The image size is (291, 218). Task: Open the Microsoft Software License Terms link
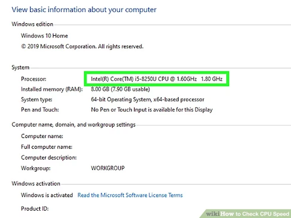[130, 195]
